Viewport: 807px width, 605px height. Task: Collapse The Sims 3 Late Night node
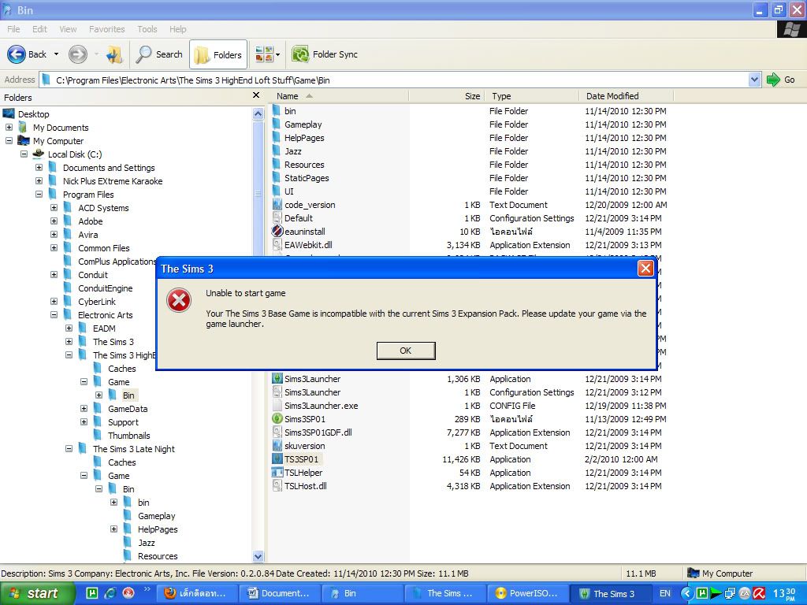[x=69, y=448]
